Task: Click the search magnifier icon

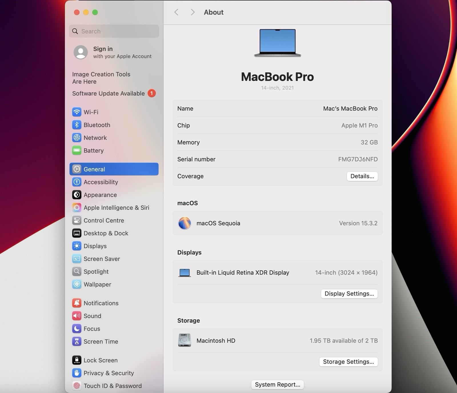Action: click(x=75, y=31)
